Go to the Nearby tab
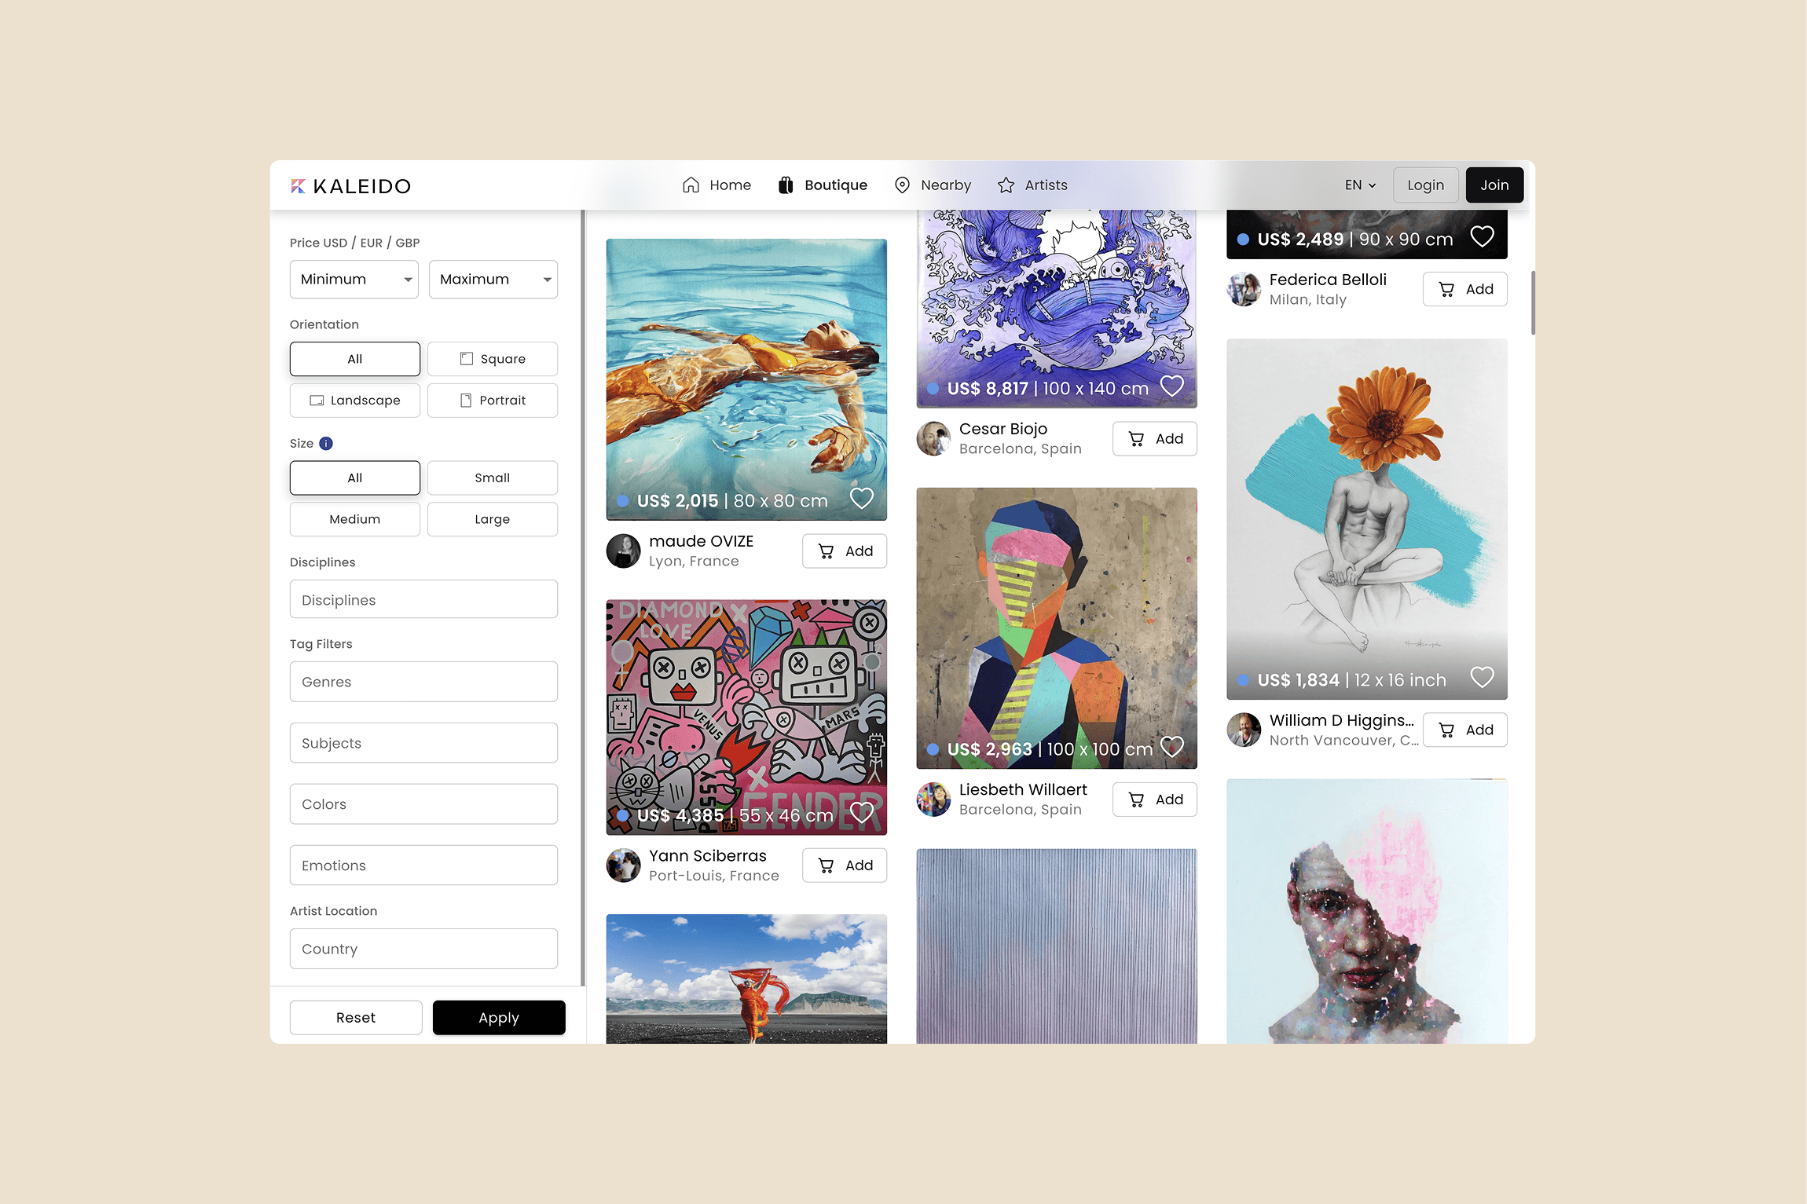The height and width of the screenshot is (1204, 1807). pos(933,185)
